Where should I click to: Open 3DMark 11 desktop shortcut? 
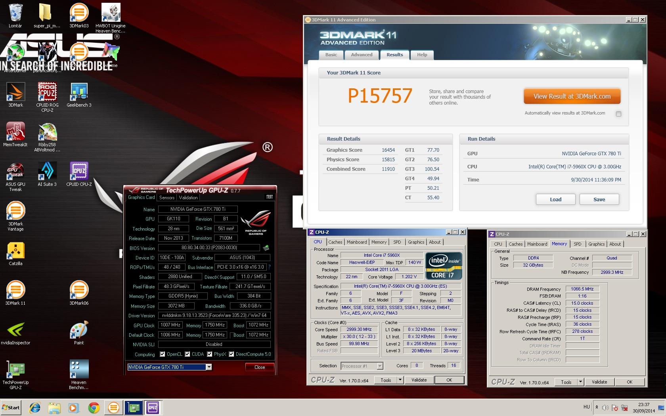tap(15, 293)
